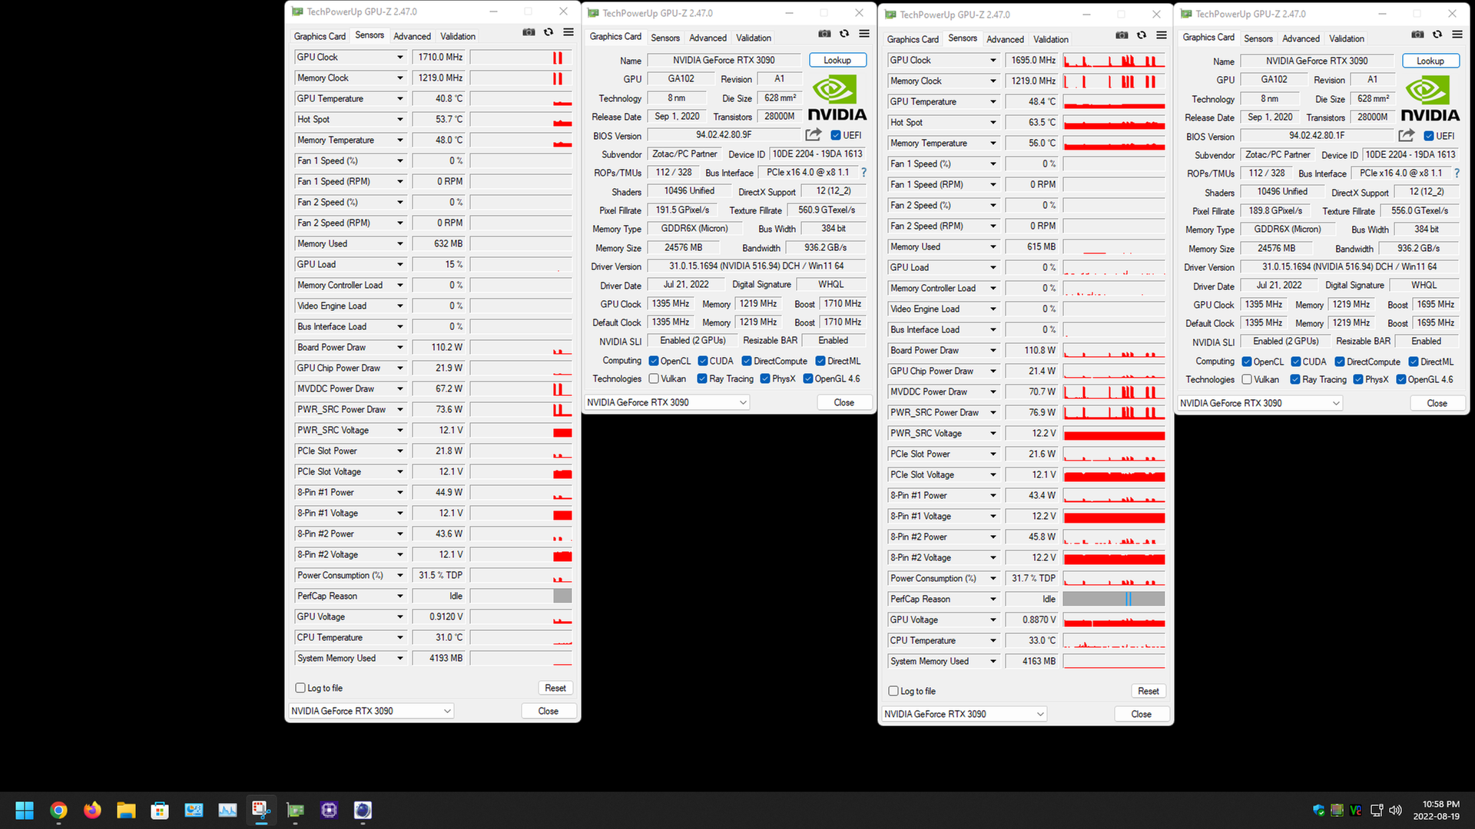Expand Hot Spot sensor dropdown in left Sensors window
This screenshot has width=1475, height=829.
pyautogui.click(x=399, y=119)
